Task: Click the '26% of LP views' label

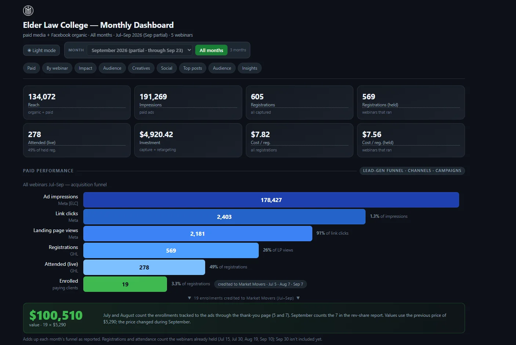Action: click(x=278, y=250)
